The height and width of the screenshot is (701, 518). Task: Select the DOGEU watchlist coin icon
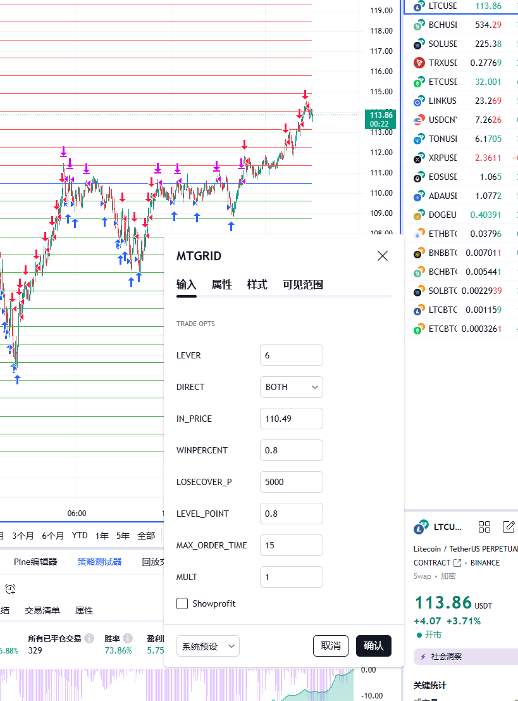(x=418, y=215)
